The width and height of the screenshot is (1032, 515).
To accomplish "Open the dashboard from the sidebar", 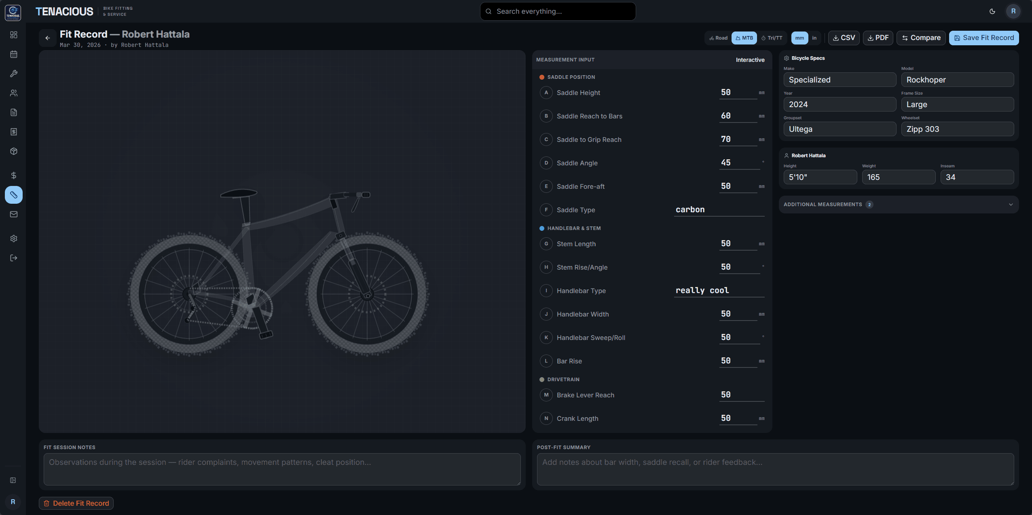I will coord(14,35).
